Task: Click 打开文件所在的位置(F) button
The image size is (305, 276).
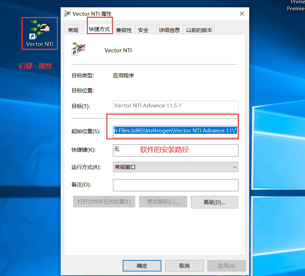Action: coord(104,202)
